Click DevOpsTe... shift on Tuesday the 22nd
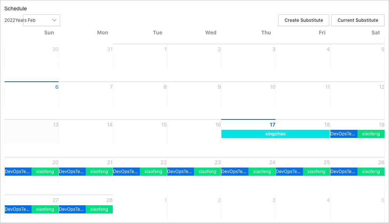The height and width of the screenshot is (223, 389). [126, 172]
